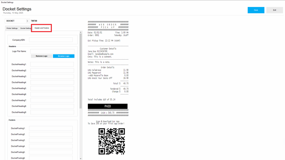The height and width of the screenshot is (160, 285).
Task: Click the scrollbar down arrow
Action: (x=81, y=158)
